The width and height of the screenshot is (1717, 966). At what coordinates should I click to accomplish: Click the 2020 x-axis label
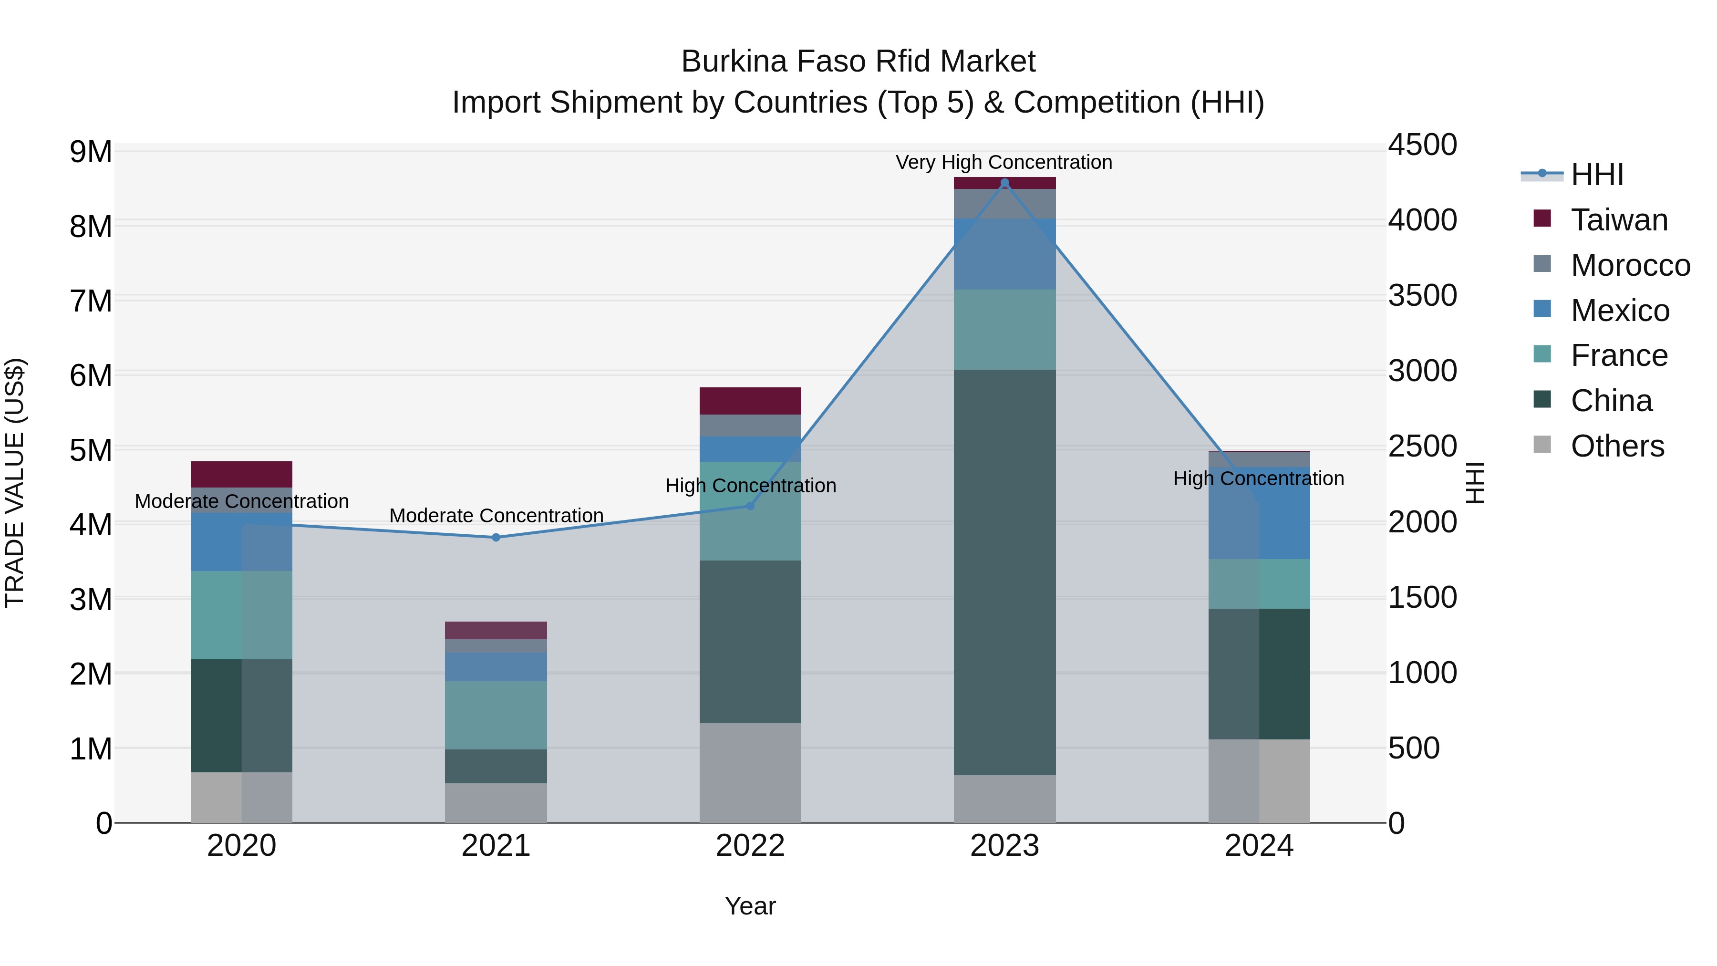(241, 846)
